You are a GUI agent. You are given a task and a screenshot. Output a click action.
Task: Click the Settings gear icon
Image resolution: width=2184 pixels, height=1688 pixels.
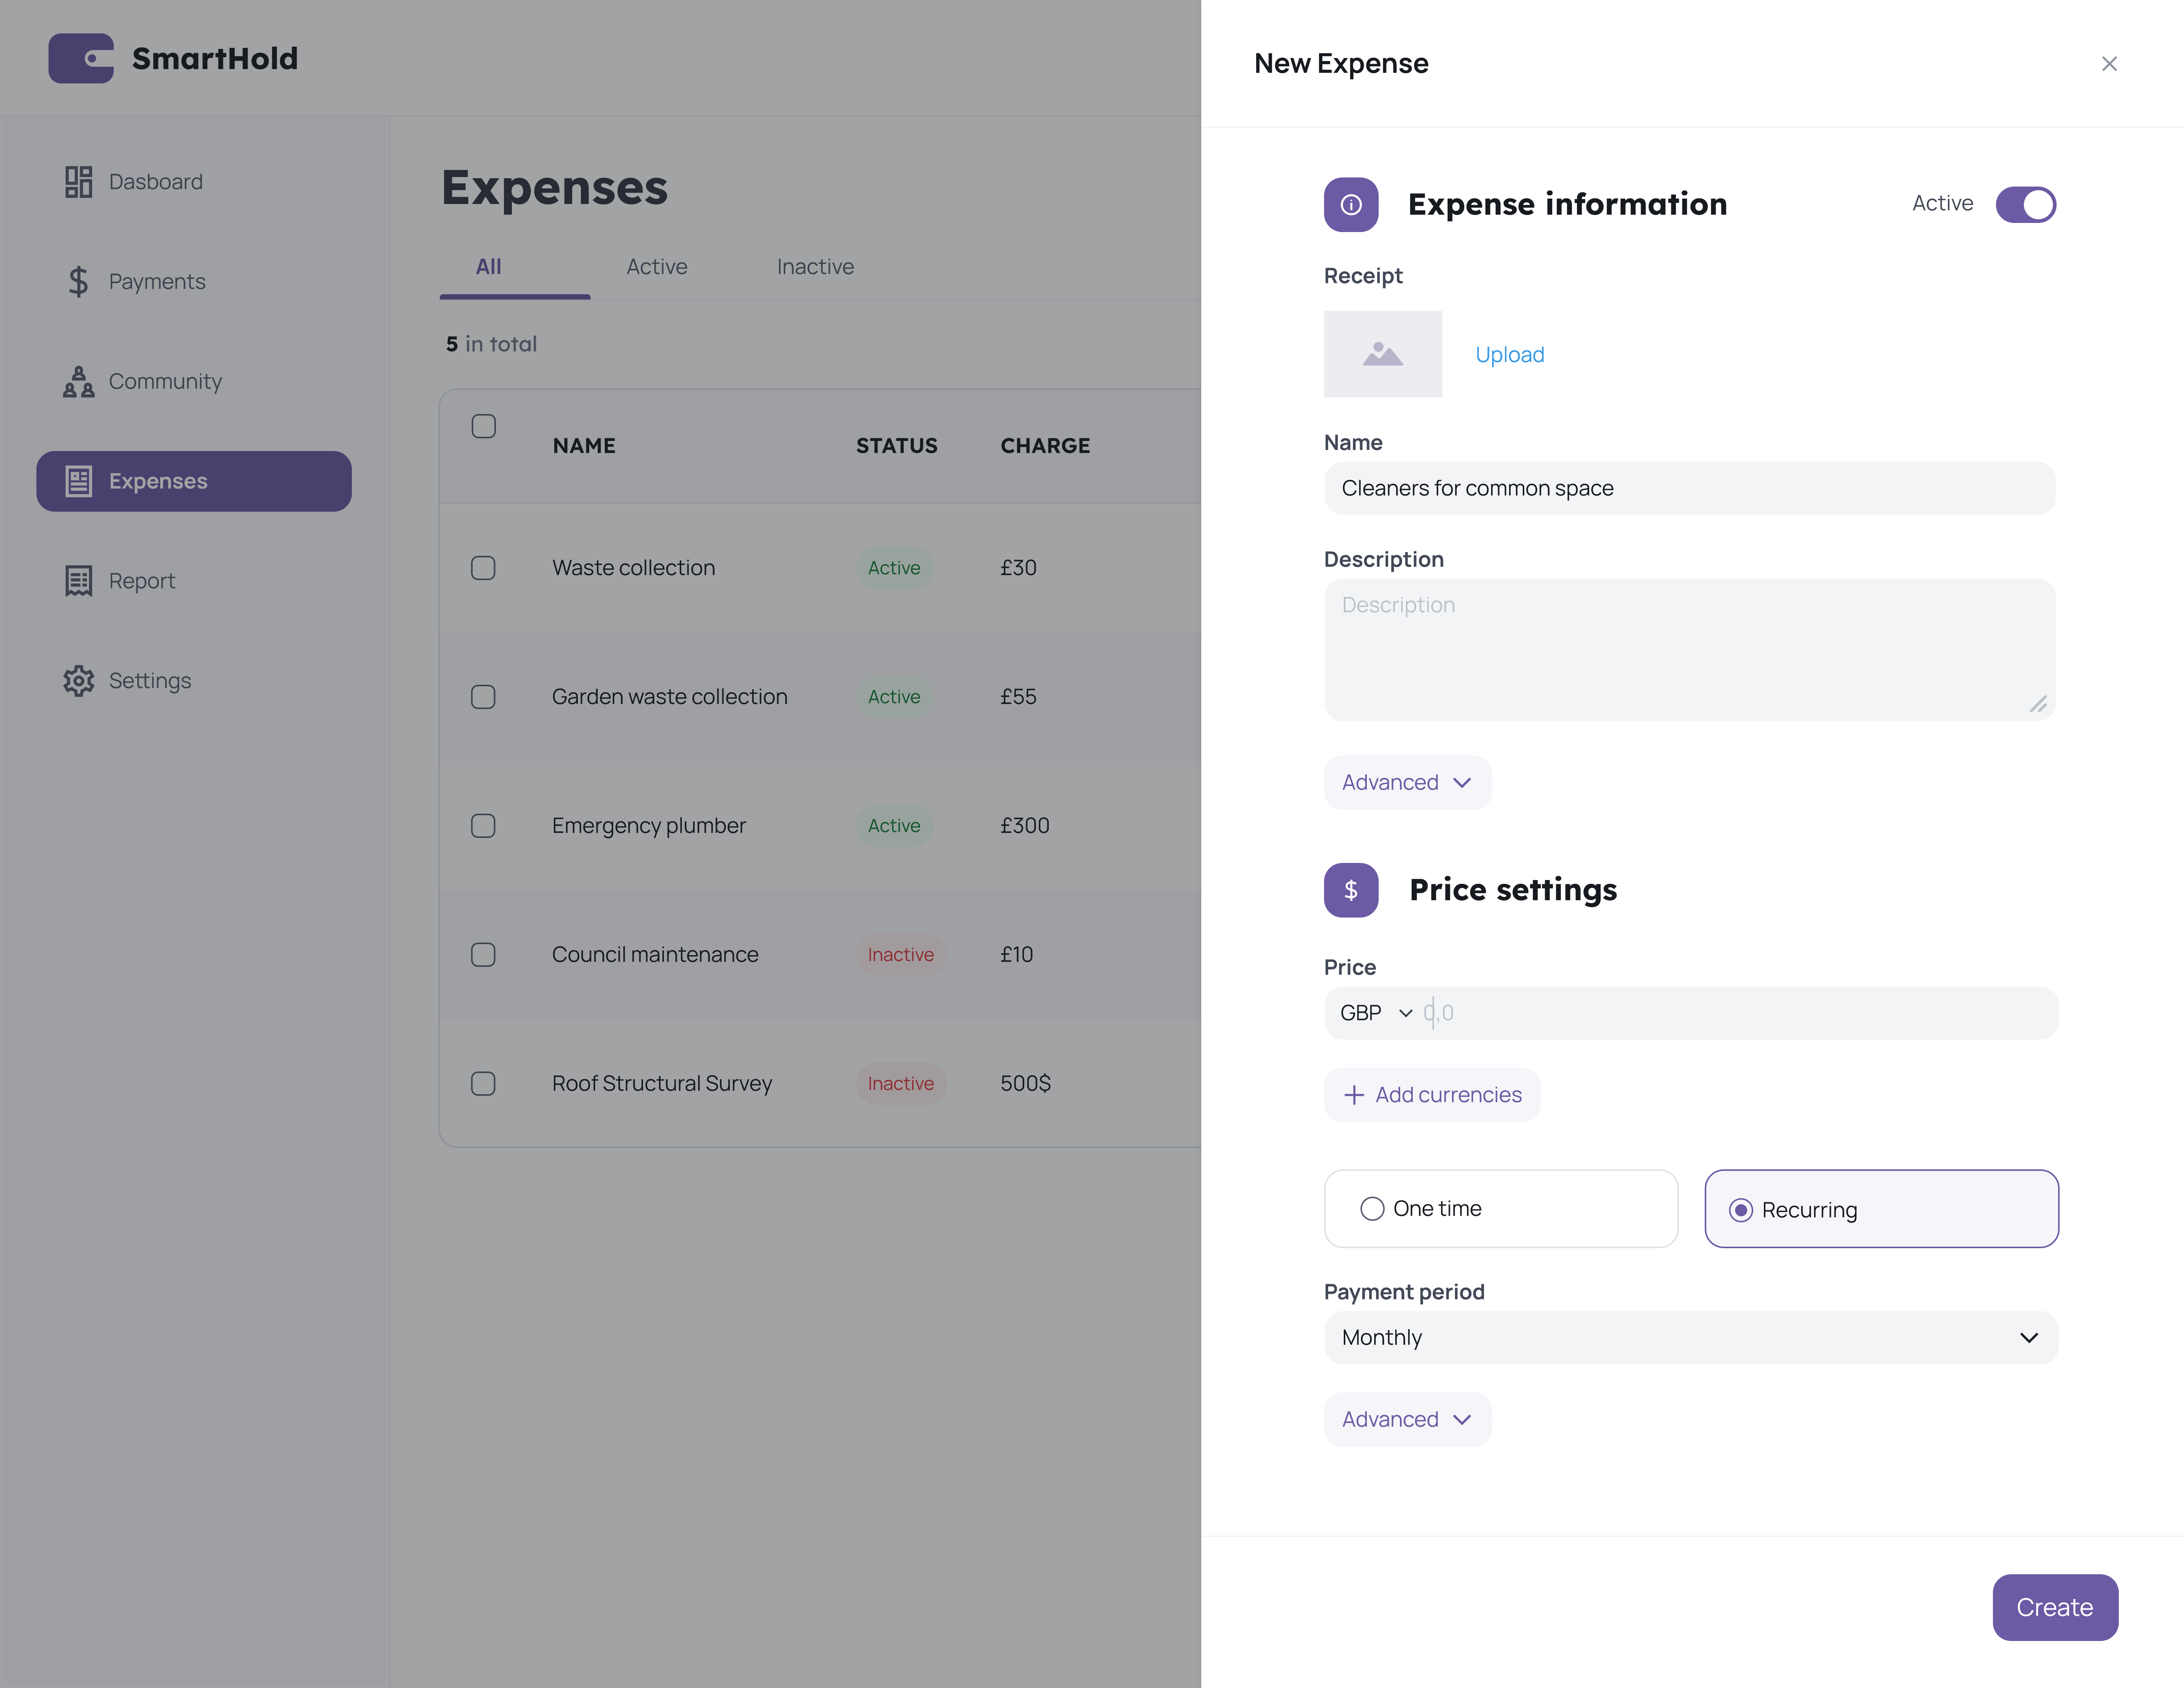click(78, 681)
